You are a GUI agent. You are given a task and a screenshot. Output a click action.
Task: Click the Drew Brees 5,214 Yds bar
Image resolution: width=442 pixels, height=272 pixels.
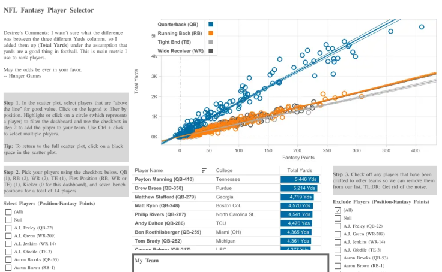pyautogui.click(x=299, y=188)
